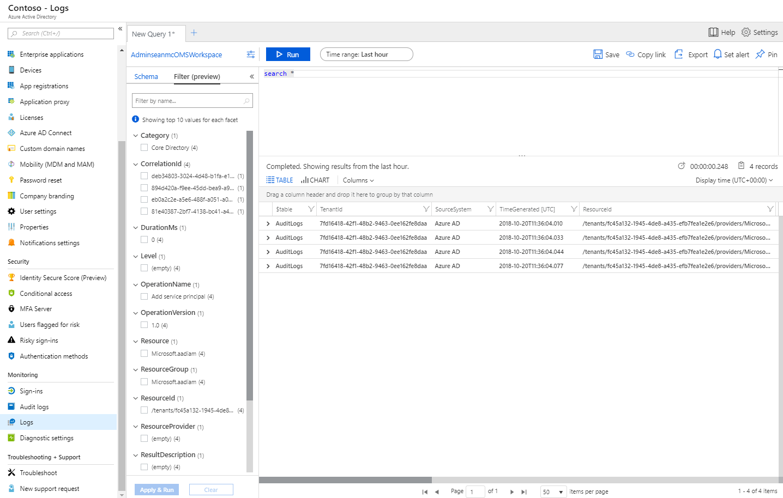The height and width of the screenshot is (498, 783).
Task: Open User settings gear icon
Action: 11,211
